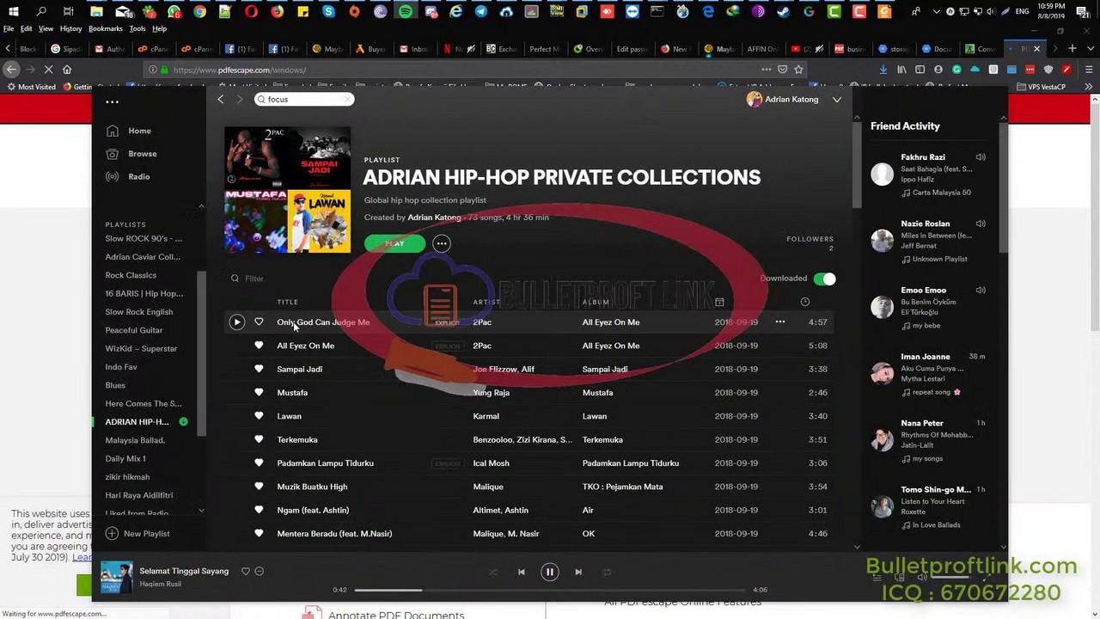
Task: Bookmark this page with the star icon
Action: pyautogui.click(x=798, y=70)
